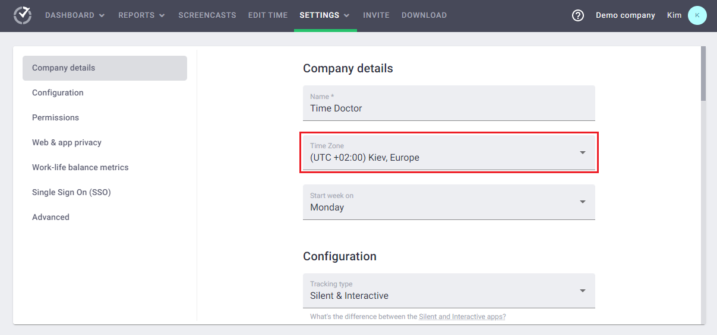Click the page vertical scrollbar

pos(703,74)
